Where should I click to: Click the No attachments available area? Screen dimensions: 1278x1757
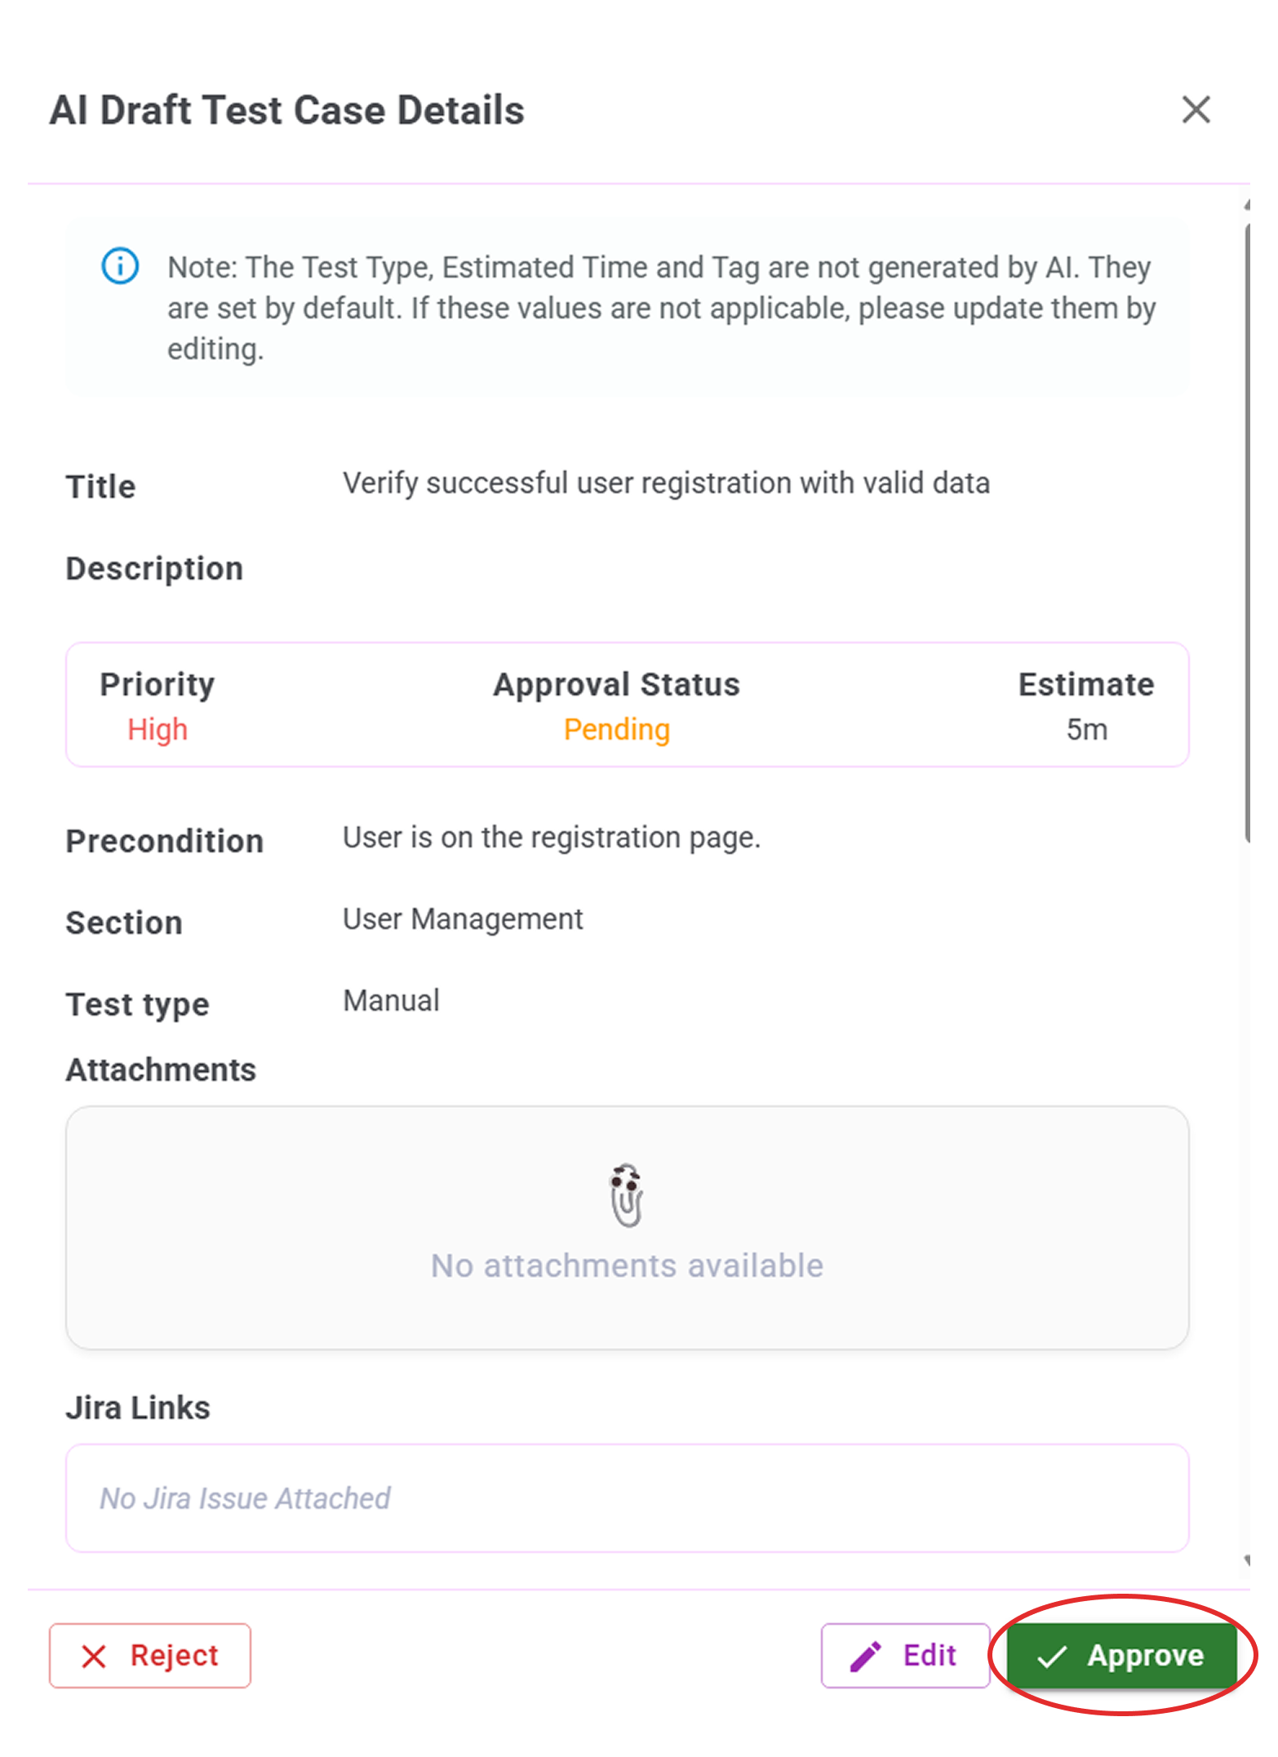pos(627,1265)
